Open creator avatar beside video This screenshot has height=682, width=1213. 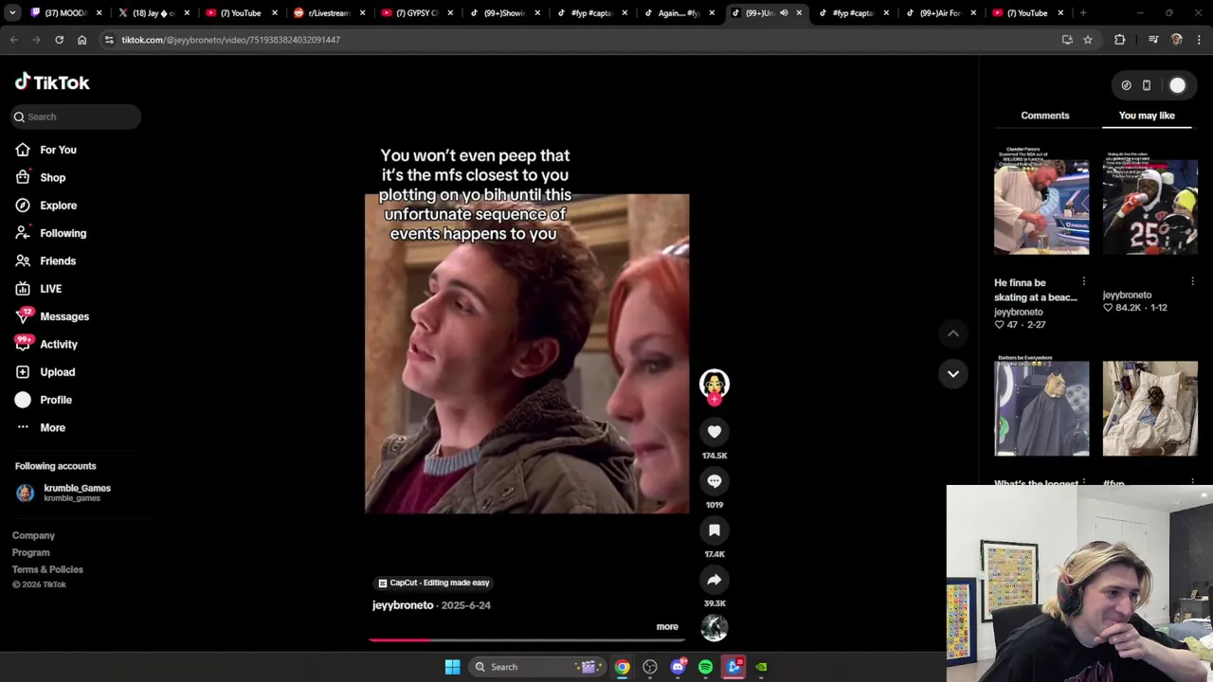point(715,384)
